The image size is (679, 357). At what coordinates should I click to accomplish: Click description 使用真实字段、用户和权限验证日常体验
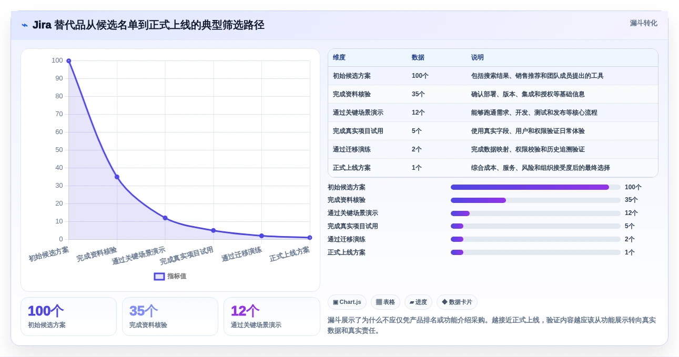[528, 131]
